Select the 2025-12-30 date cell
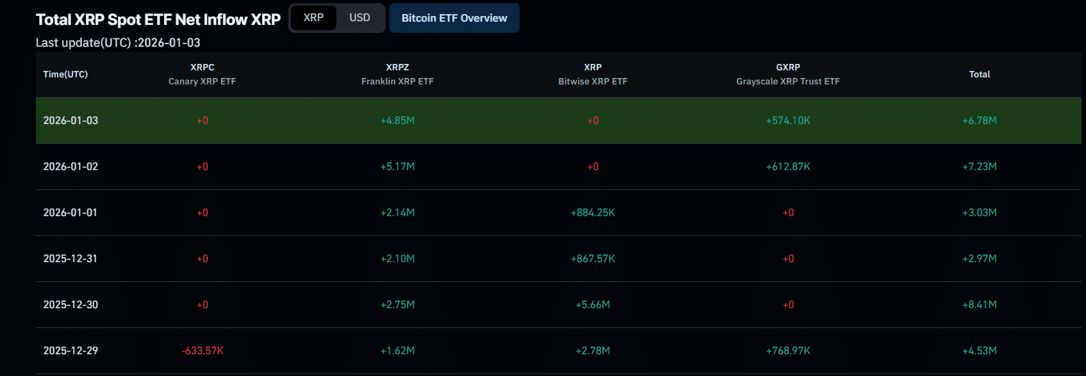The width and height of the screenshot is (1086, 376). click(x=70, y=304)
